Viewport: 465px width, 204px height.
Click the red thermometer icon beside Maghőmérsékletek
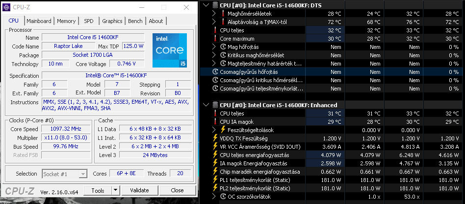point(223,14)
